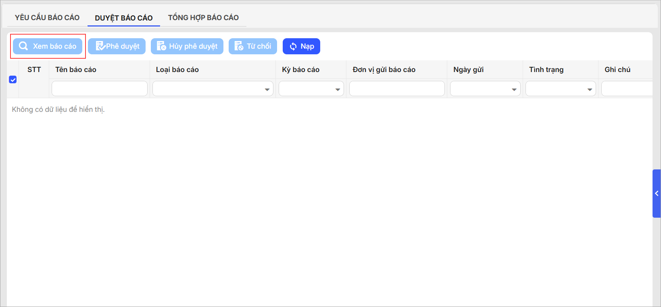Click the magnifier icon in Xem báo cáo
The image size is (661, 307).
[23, 46]
